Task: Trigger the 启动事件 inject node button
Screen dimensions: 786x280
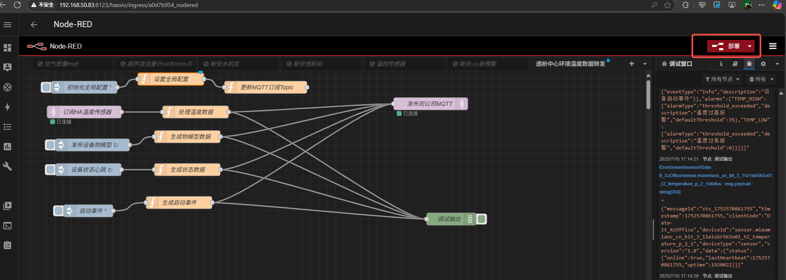Action: tap(59, 211)
